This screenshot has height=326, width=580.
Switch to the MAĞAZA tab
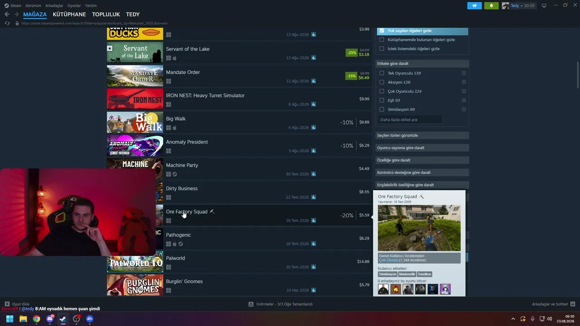click(x=35, y=14)
